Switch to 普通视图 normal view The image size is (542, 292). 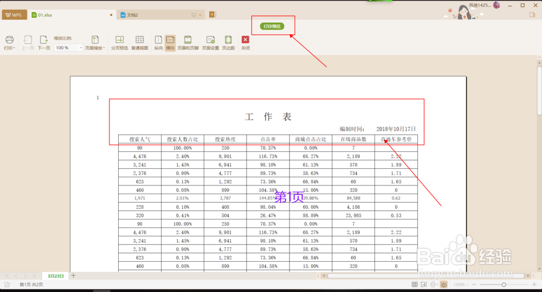[140, 43]
